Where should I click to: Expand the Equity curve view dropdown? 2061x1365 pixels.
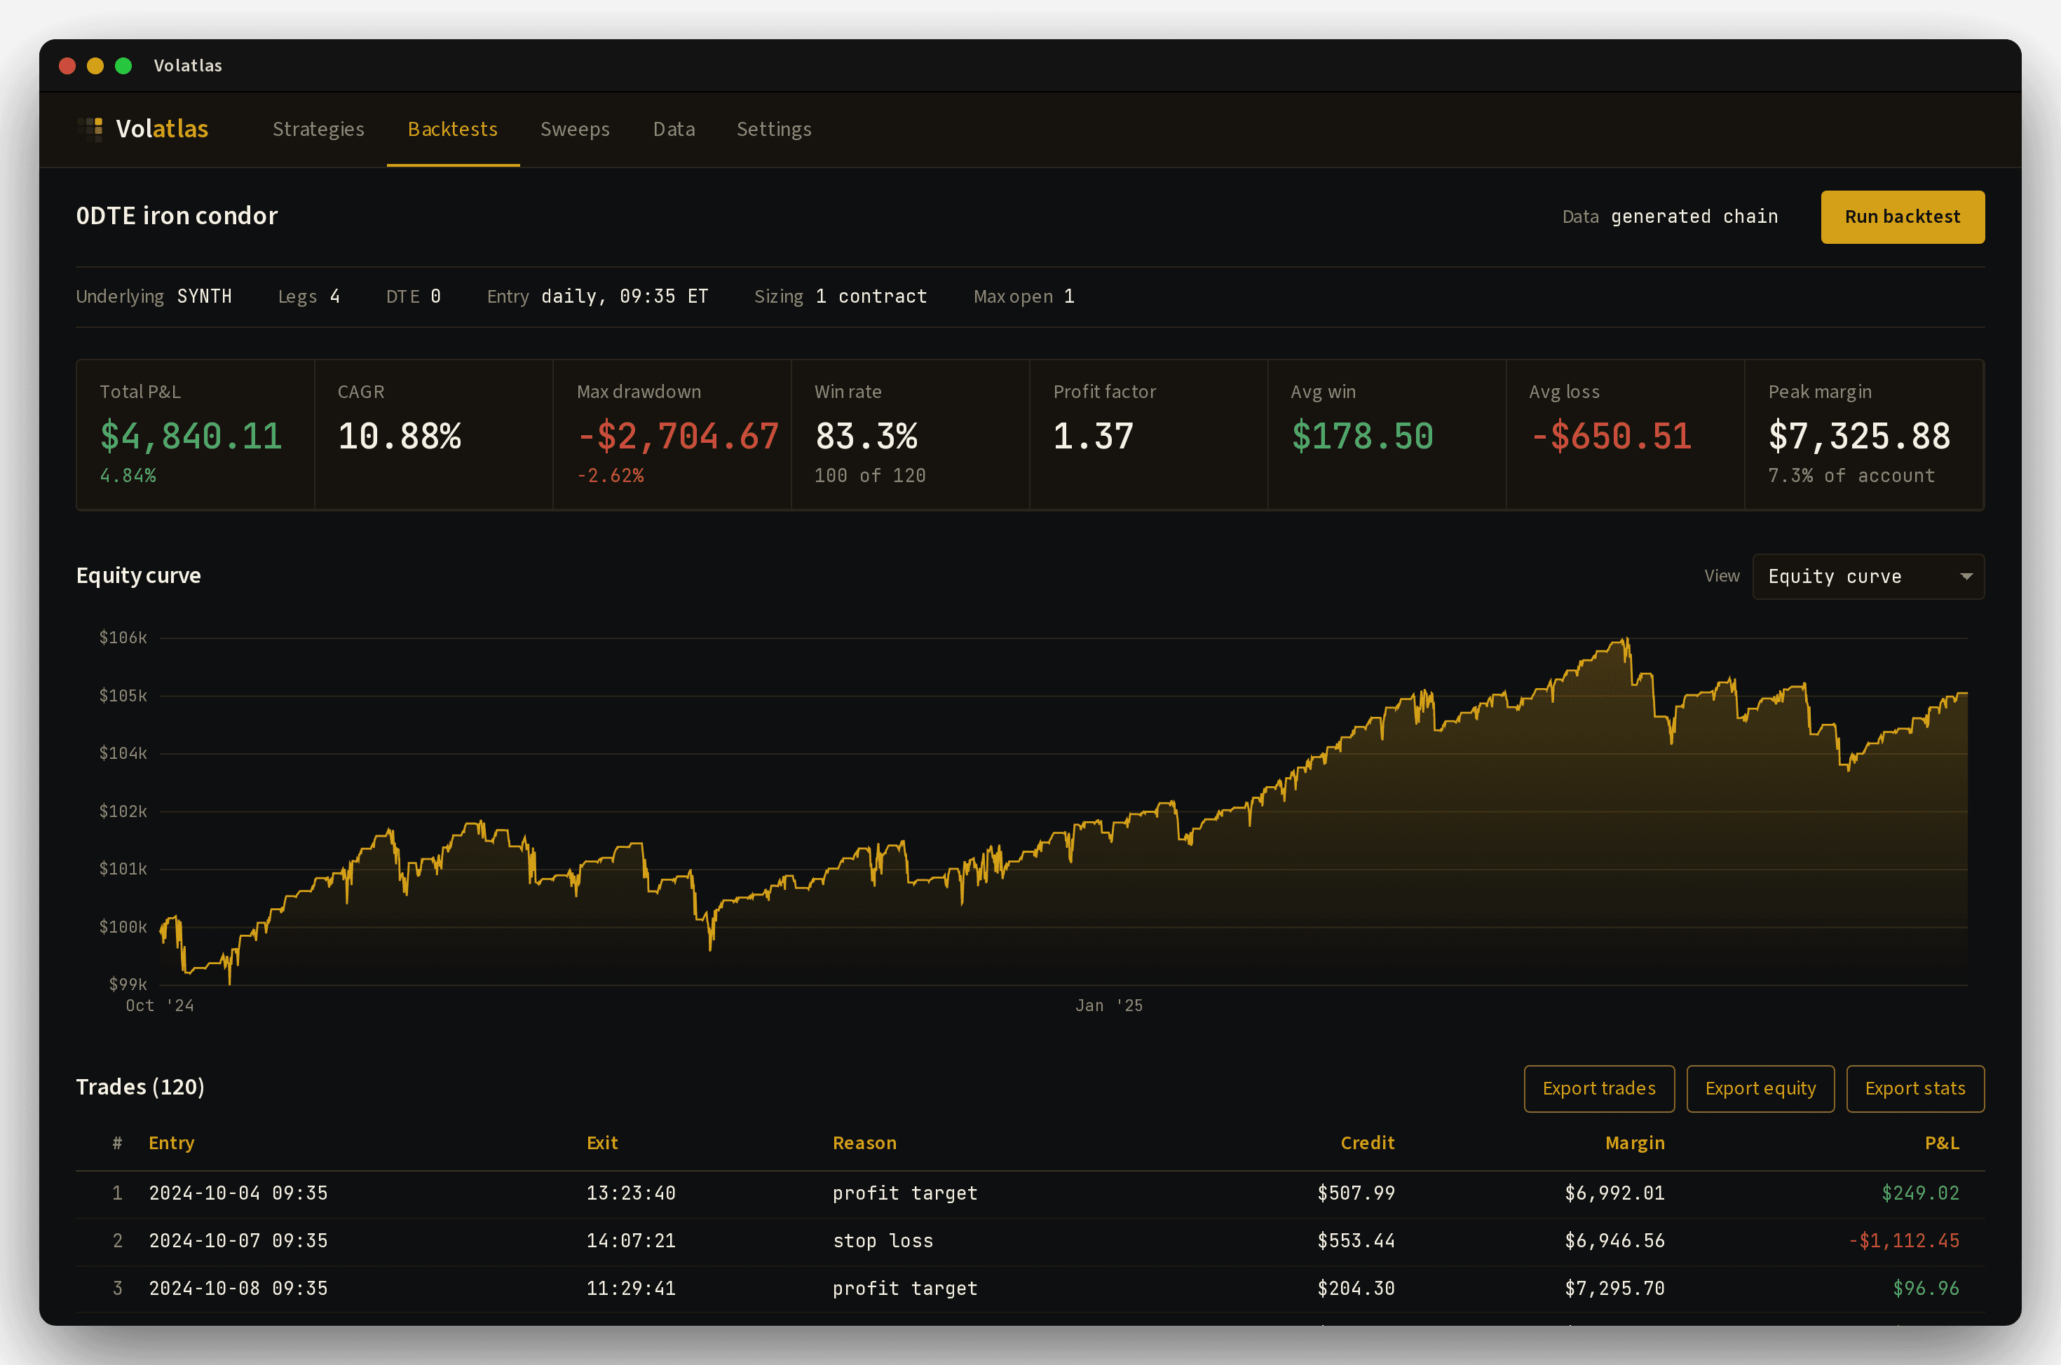tap(1868, 576)
